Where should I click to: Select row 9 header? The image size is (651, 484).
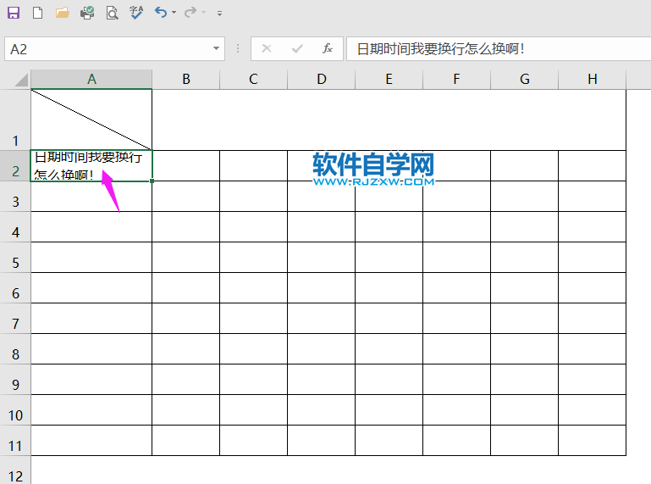coord(15,379)
